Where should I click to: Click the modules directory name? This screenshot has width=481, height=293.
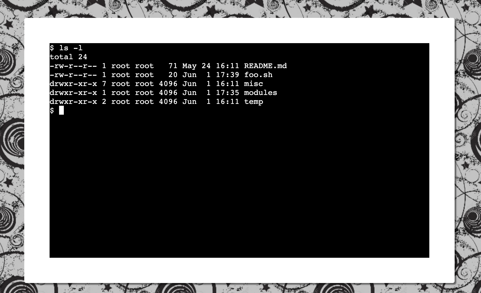pos(260,93)
